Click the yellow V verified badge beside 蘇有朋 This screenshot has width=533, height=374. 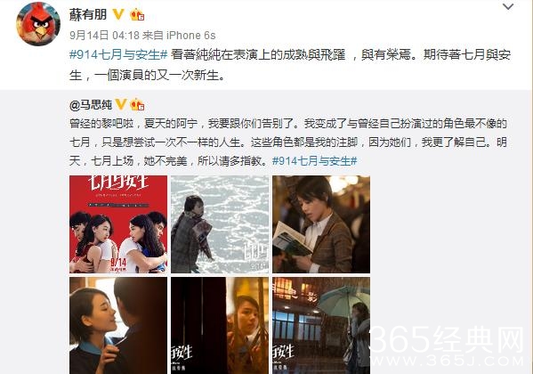(118, 14)
